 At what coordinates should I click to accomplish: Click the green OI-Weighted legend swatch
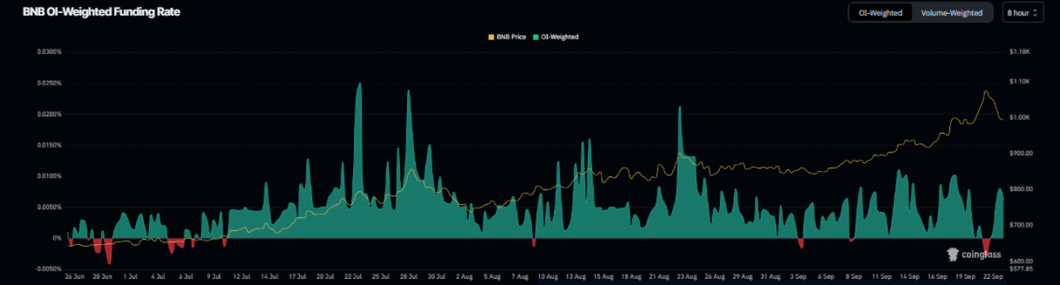(x=535, y=37)
